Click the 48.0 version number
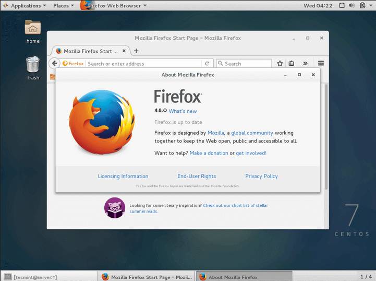 (x=161, y=111)
